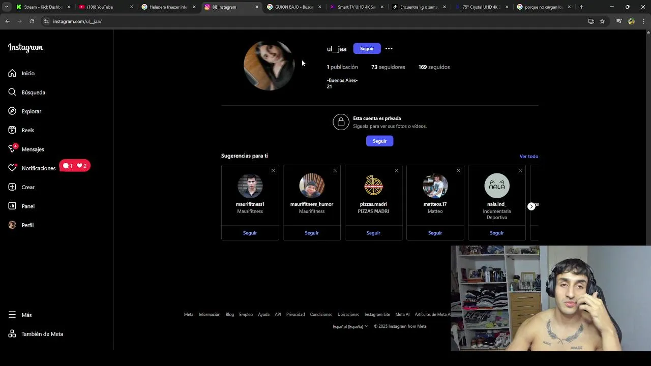Open Chrome three-dot menu
The height and width of the screenshot is (366, 651).
(644, 21)
